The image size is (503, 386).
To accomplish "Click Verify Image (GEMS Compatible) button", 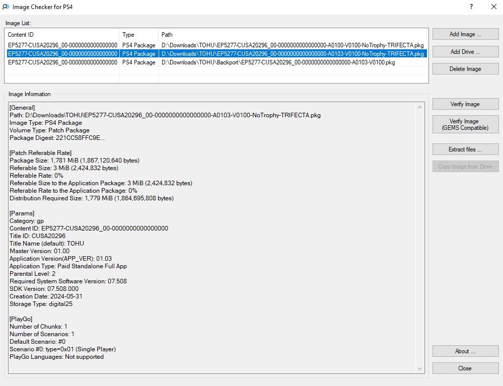I will point(465,124).
